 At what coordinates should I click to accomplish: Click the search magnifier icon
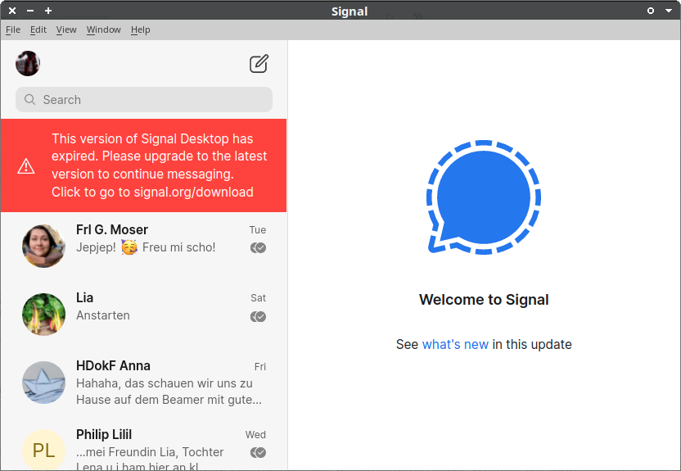point(30,100)
